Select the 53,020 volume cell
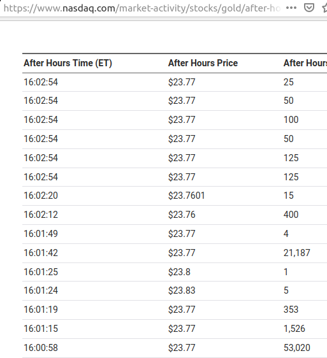 (297, 348)
